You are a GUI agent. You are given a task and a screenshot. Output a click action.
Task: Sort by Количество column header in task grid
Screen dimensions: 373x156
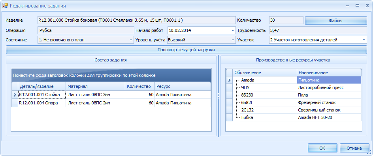pyautogui.click(x=140, y=86)
